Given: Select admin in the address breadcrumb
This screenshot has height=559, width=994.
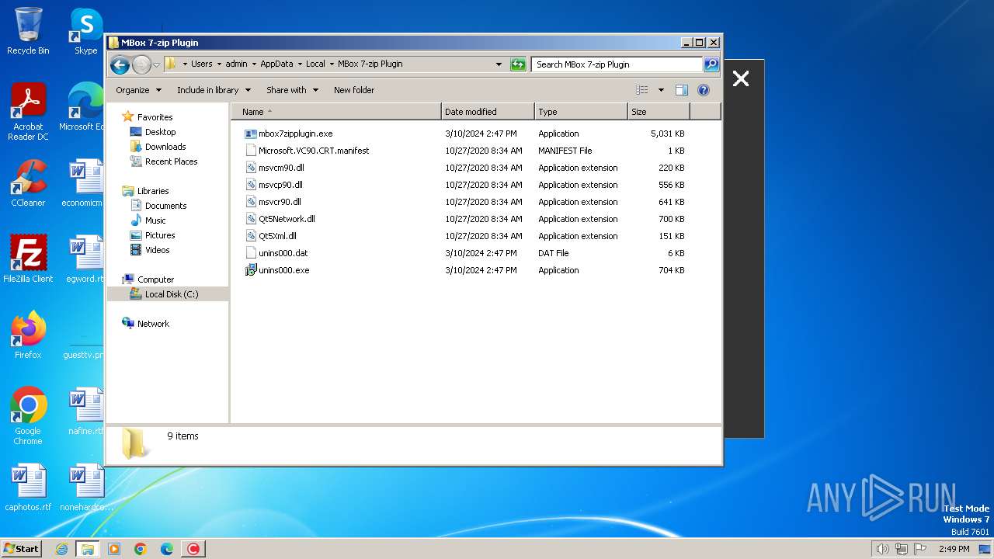Looking at the screenshot, I should (236, 64).
